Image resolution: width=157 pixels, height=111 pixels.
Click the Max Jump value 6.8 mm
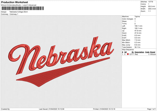click(137, 45)
